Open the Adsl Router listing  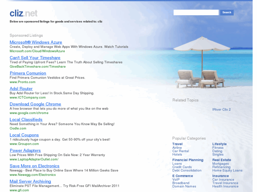[21, 89]
